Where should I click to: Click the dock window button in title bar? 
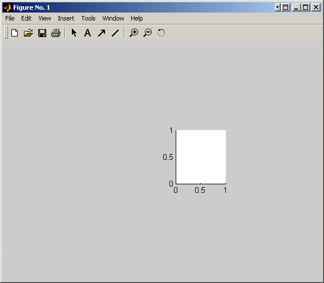pos(286,7)
